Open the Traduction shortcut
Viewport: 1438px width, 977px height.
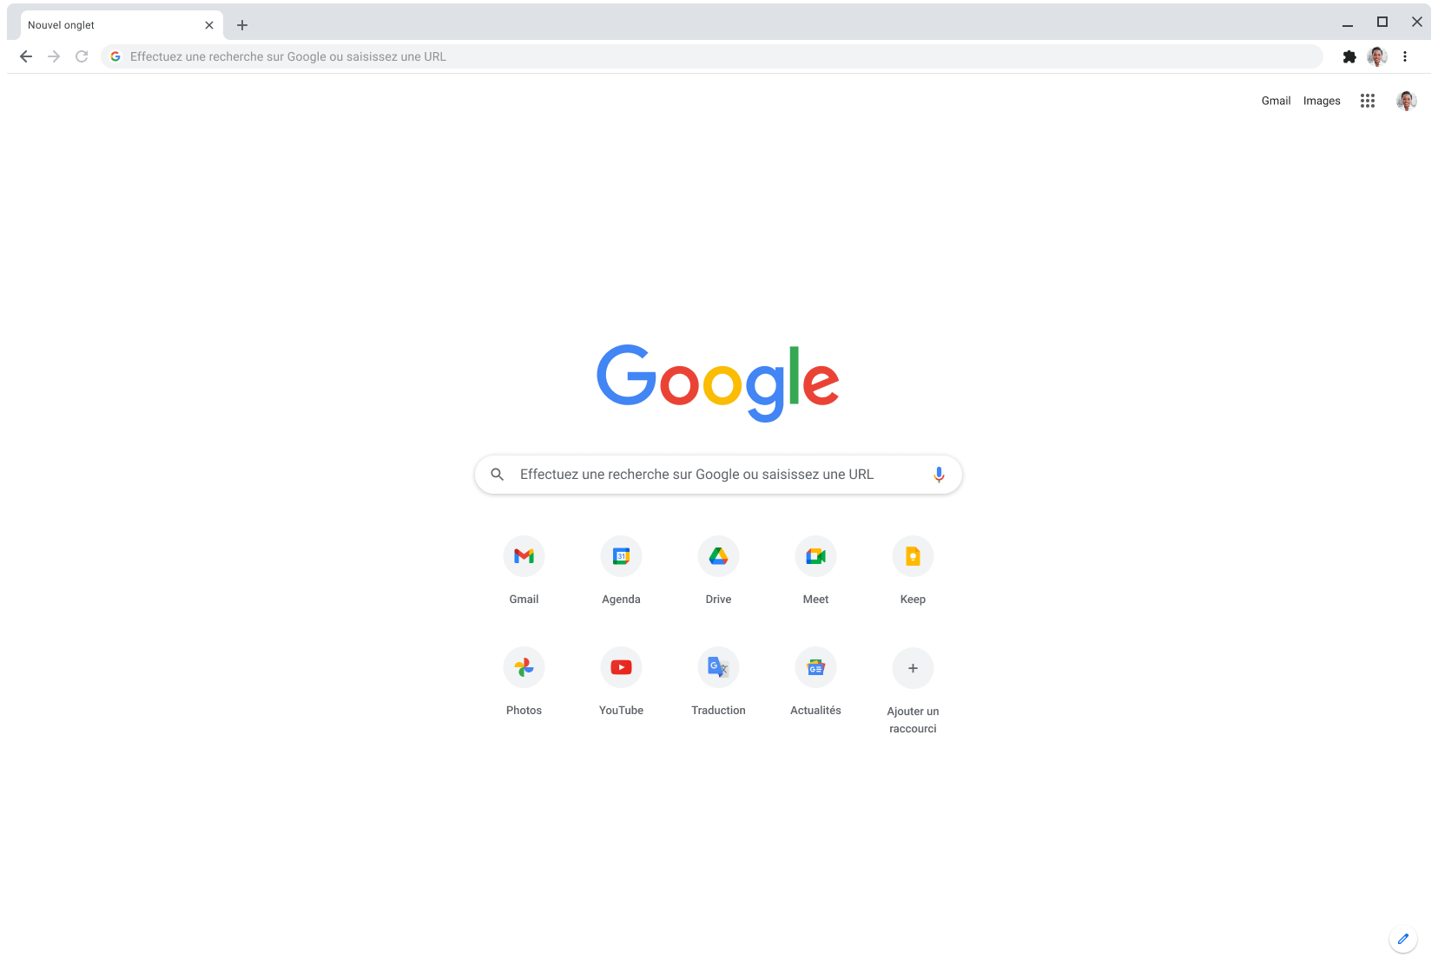coord(718,667)
